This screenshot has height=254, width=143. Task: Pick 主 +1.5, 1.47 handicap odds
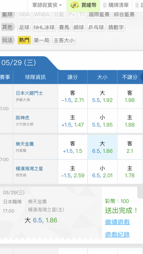(x=73, y=121)
